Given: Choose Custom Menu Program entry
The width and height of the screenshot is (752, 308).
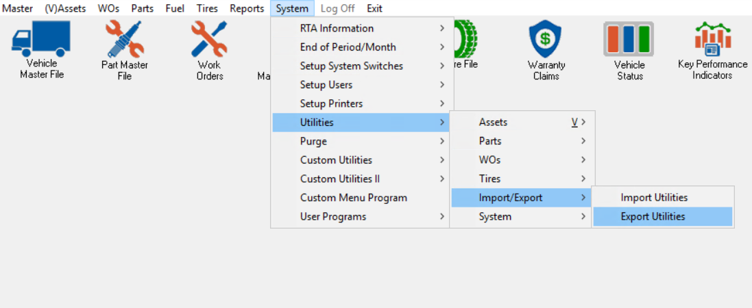Looking at the screenshot, I should [354, 198].
